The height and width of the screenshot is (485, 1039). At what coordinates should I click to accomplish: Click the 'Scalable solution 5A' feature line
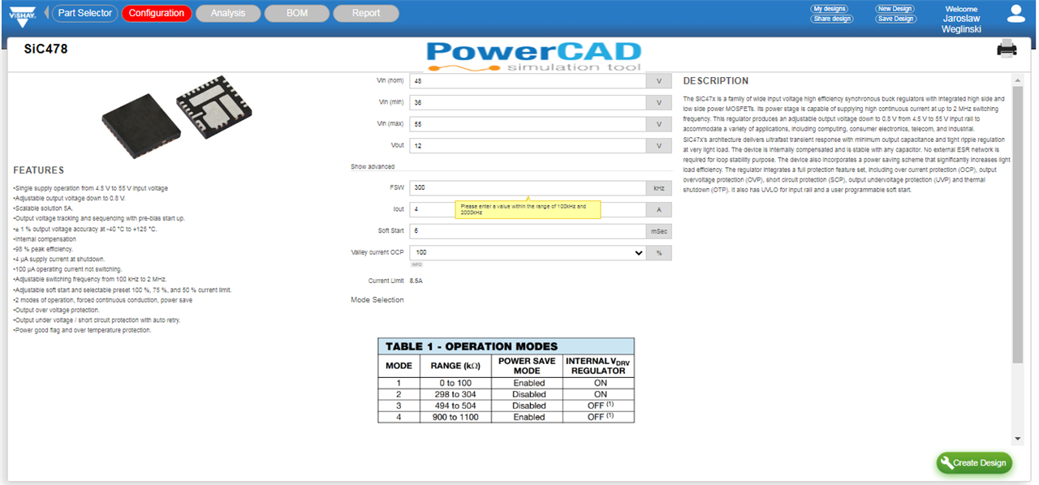(41, 208)
